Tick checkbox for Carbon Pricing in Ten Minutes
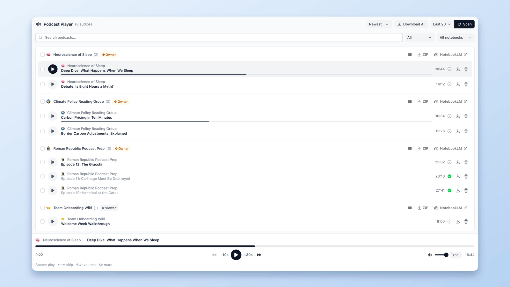The image size is (510, 287). pos(42,116)
